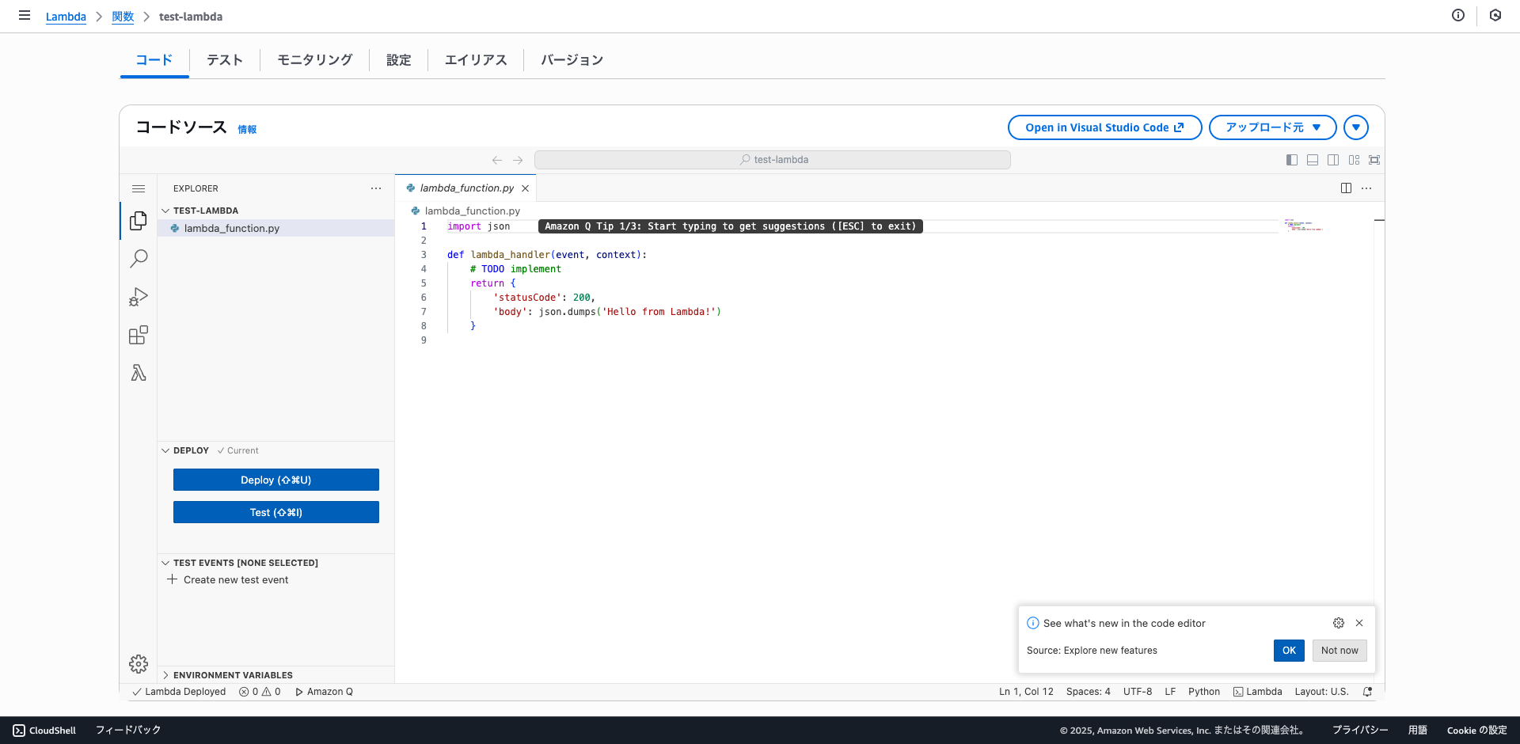Image resolution: width=1520 pixels, height=744 pixels.
Task: Click the test-lambda command search field
Action: point(772,160)
